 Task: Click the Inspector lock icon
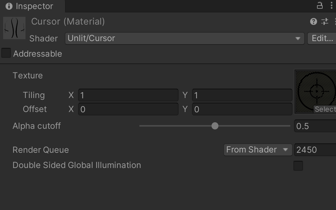coord(320,6)
